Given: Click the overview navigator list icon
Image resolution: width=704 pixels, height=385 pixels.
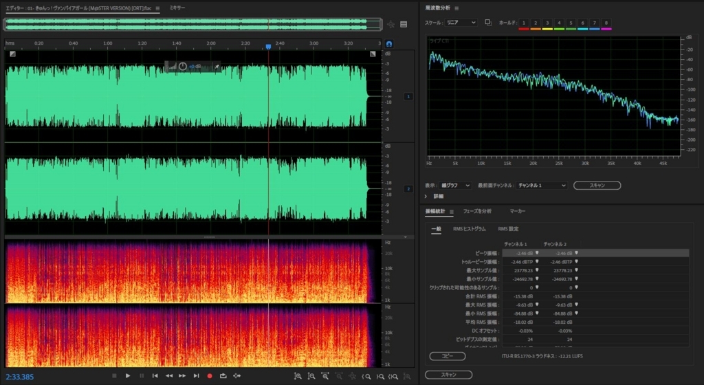Looking at the screenshot, I should pyautogui.click(x=404, y=24).
